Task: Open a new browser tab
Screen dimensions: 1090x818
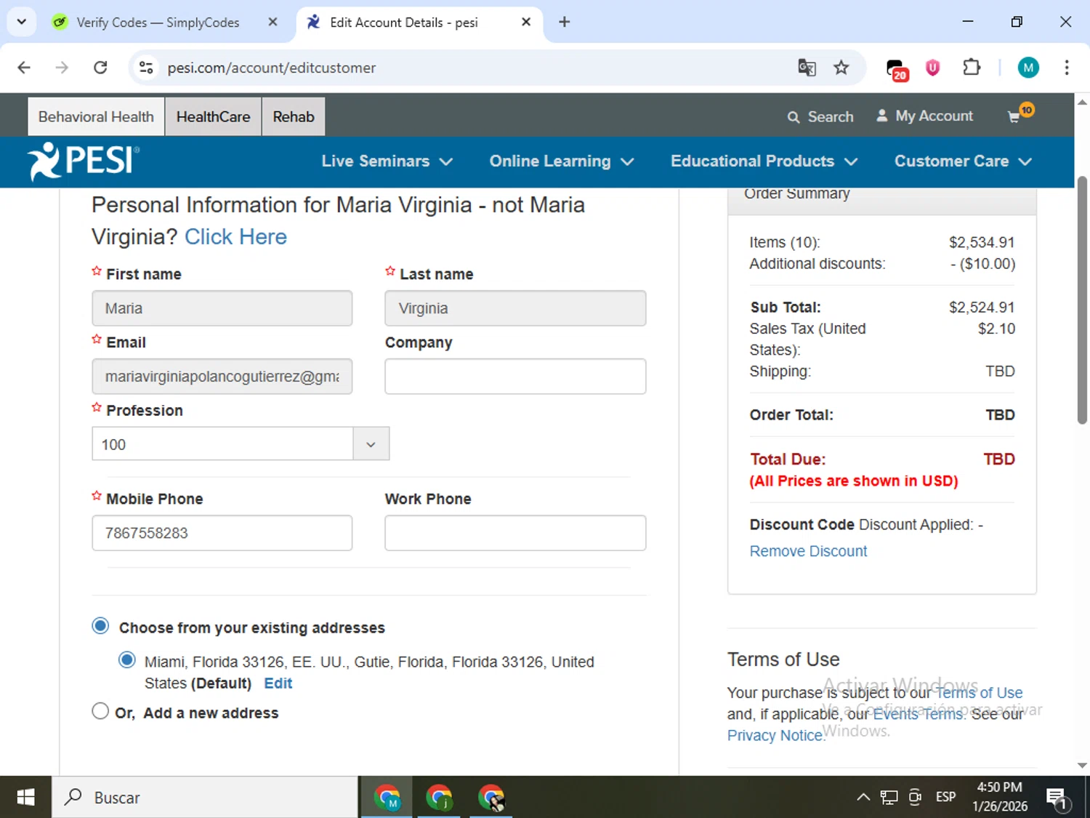Action: point(564,22)
